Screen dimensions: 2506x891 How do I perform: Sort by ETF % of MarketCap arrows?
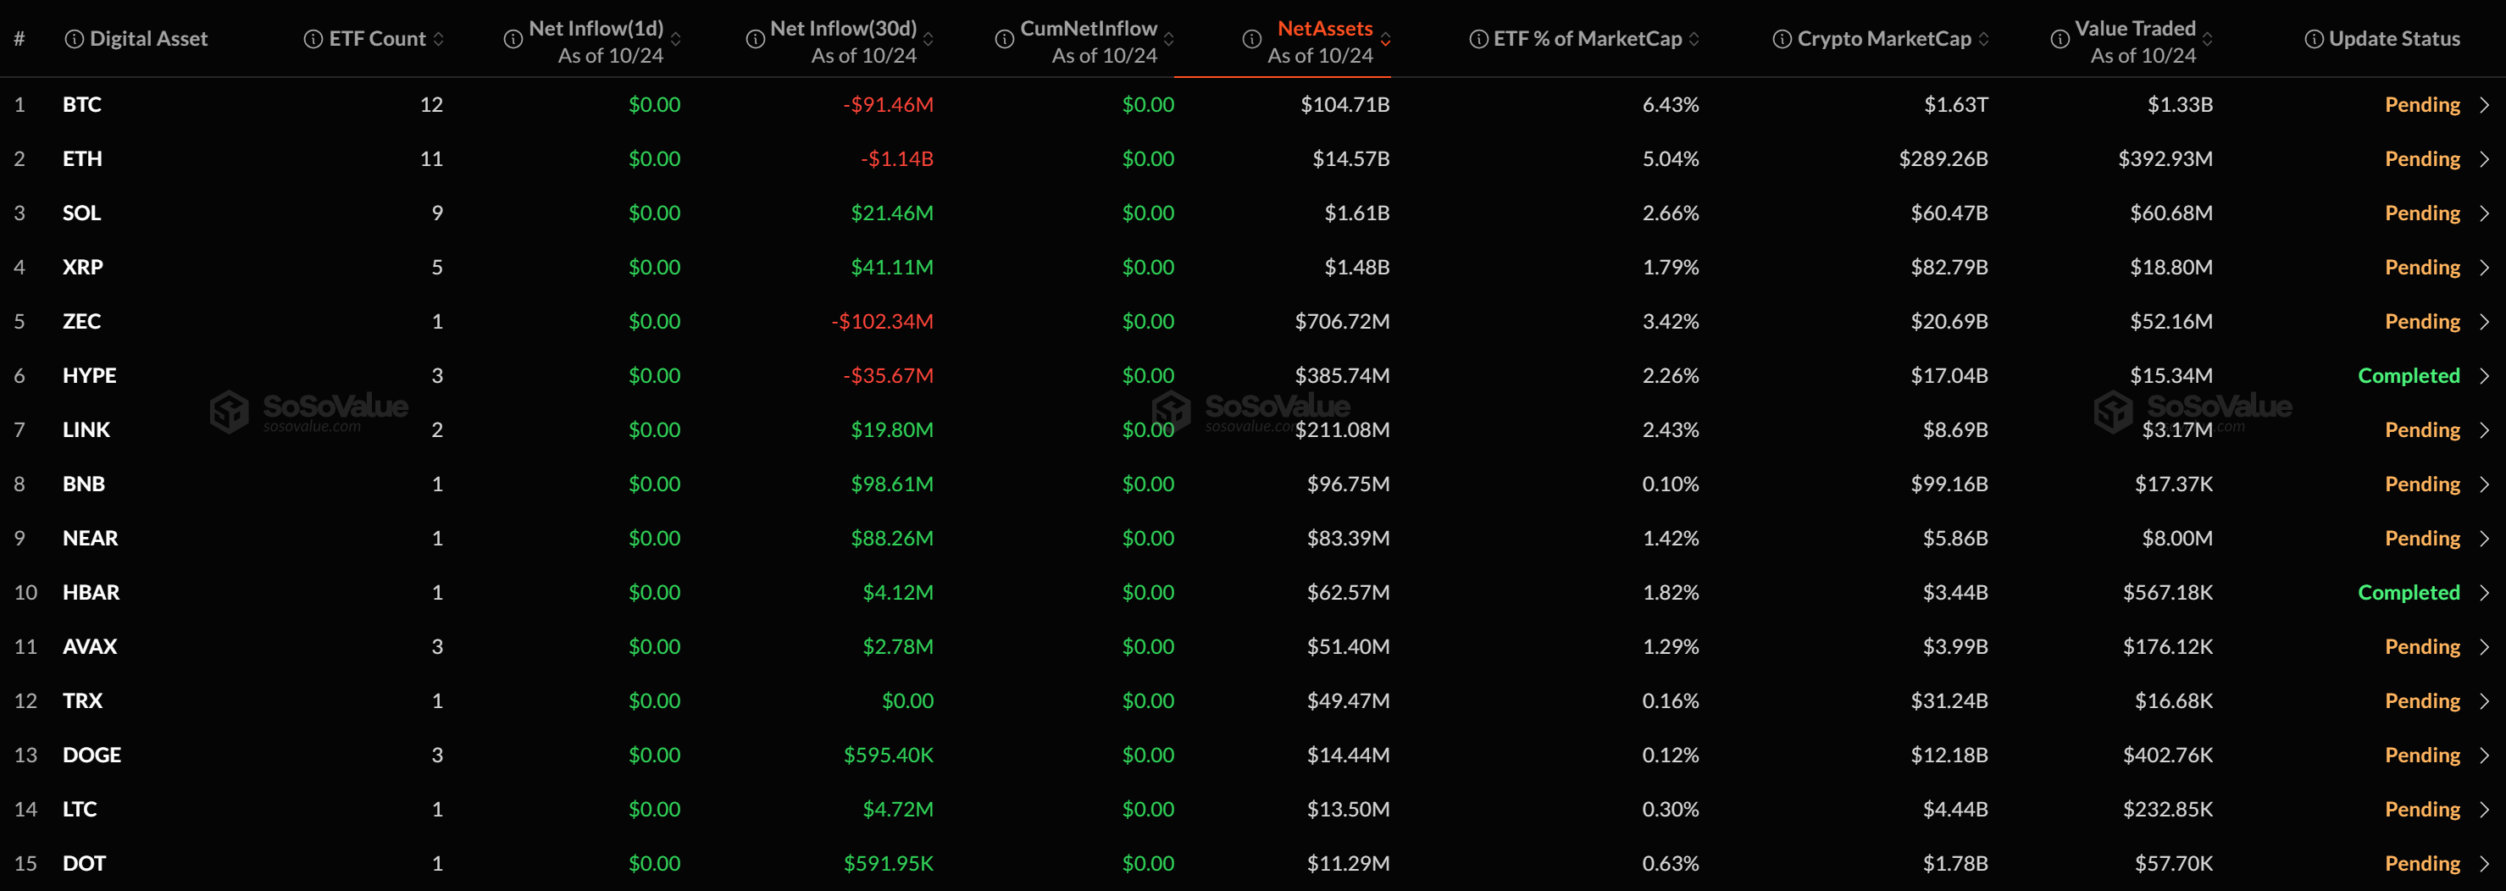tap(1694, 39)
